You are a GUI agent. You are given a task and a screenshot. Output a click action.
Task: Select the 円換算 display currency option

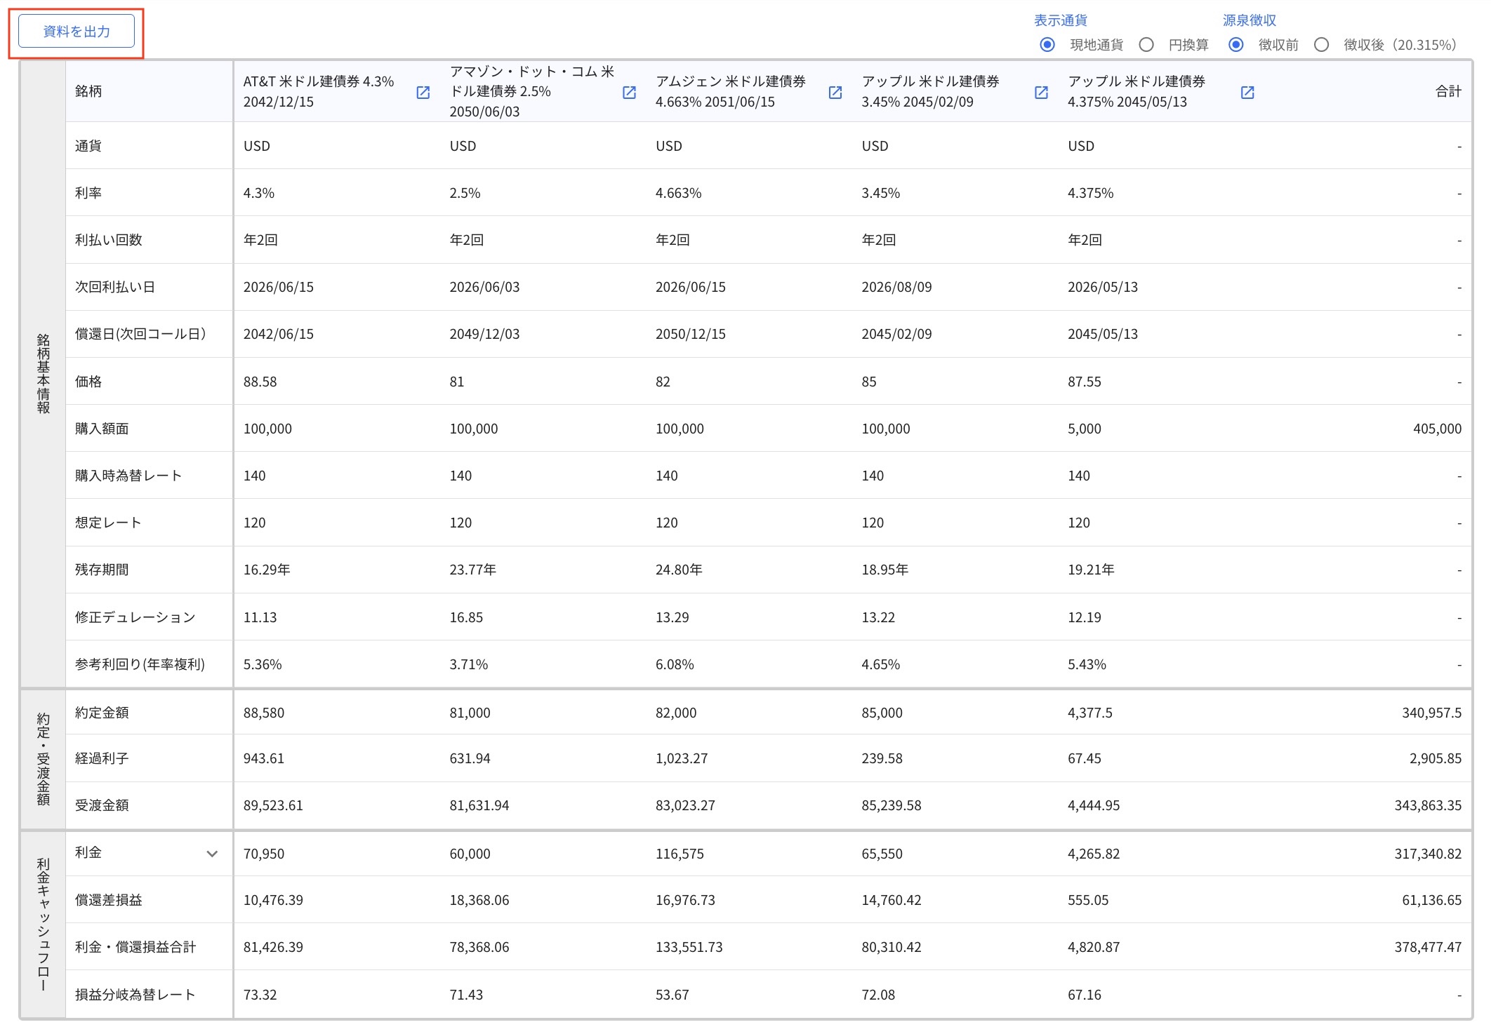click(1147, 44)
